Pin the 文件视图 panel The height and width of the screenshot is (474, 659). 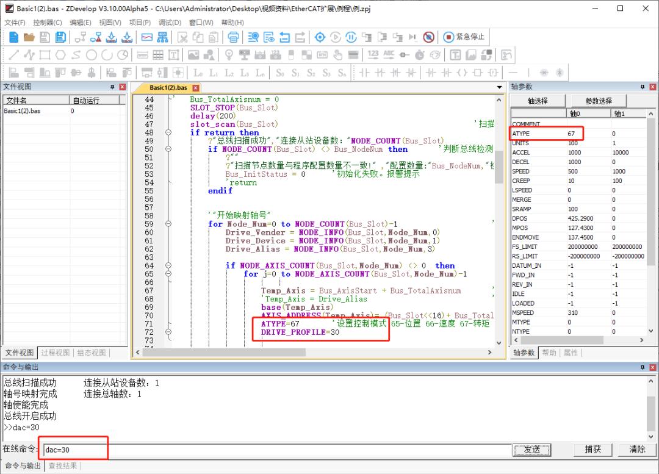[112, 87]
